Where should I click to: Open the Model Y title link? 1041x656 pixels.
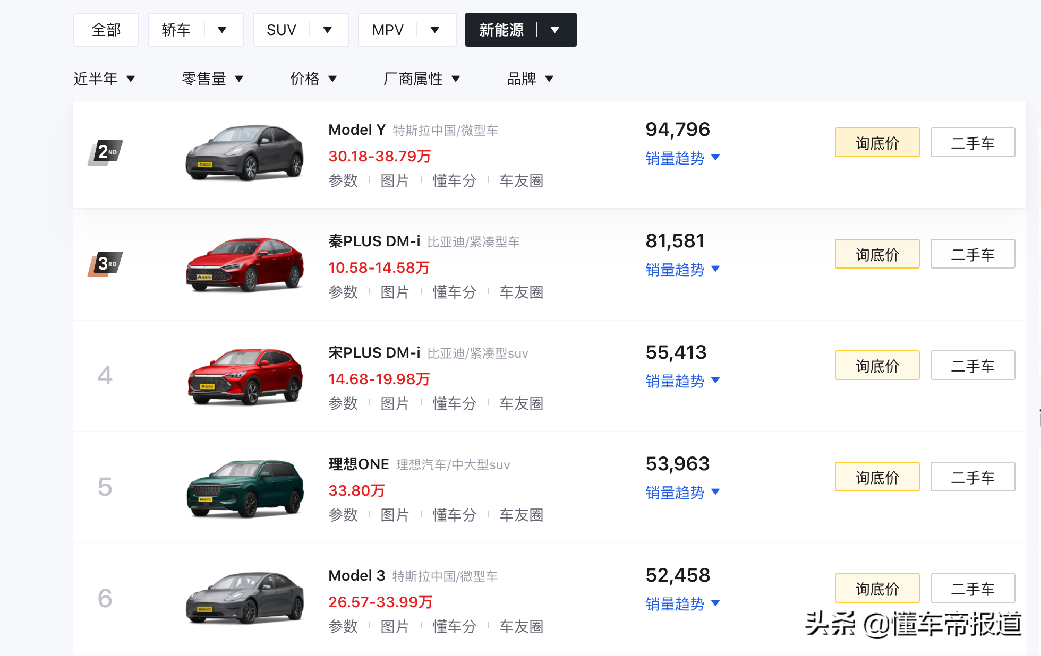pyautogui.click(x=357, y=130)
